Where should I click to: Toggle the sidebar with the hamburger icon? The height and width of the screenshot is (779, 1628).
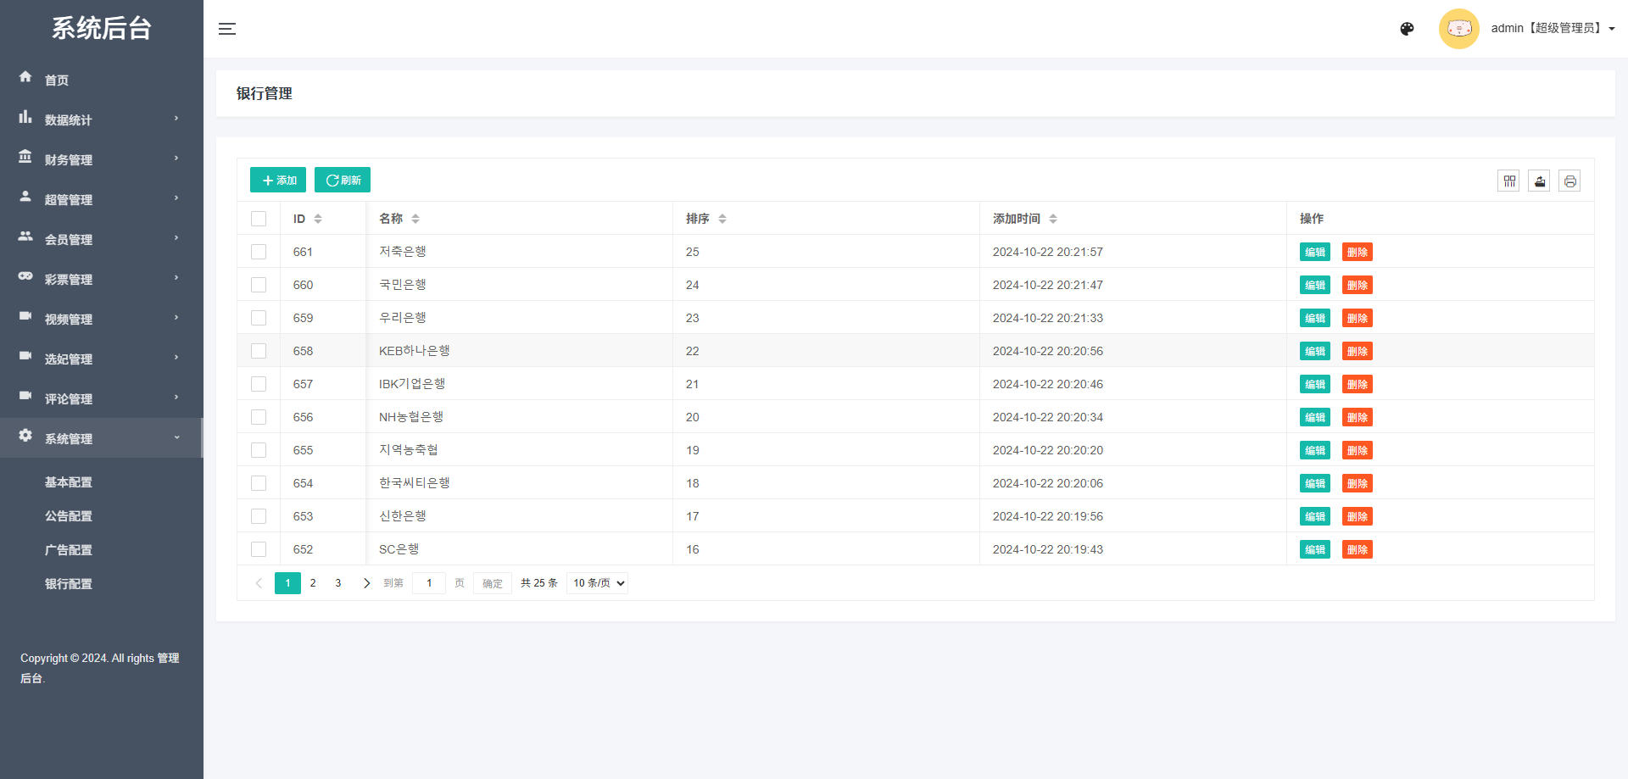[x=227, y=28]
